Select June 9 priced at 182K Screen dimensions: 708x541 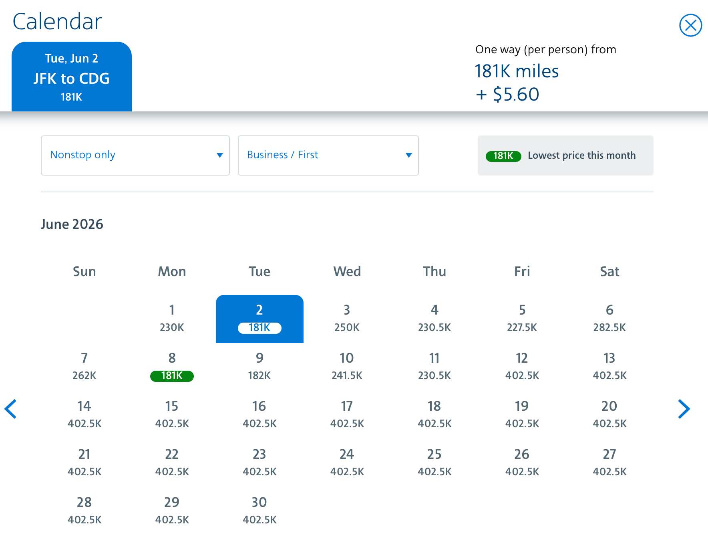coord(259,366)
